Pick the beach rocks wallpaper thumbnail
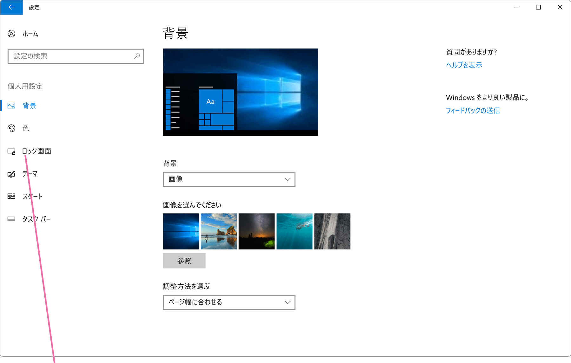Screen dimensions: 571x363 point(219,231)
